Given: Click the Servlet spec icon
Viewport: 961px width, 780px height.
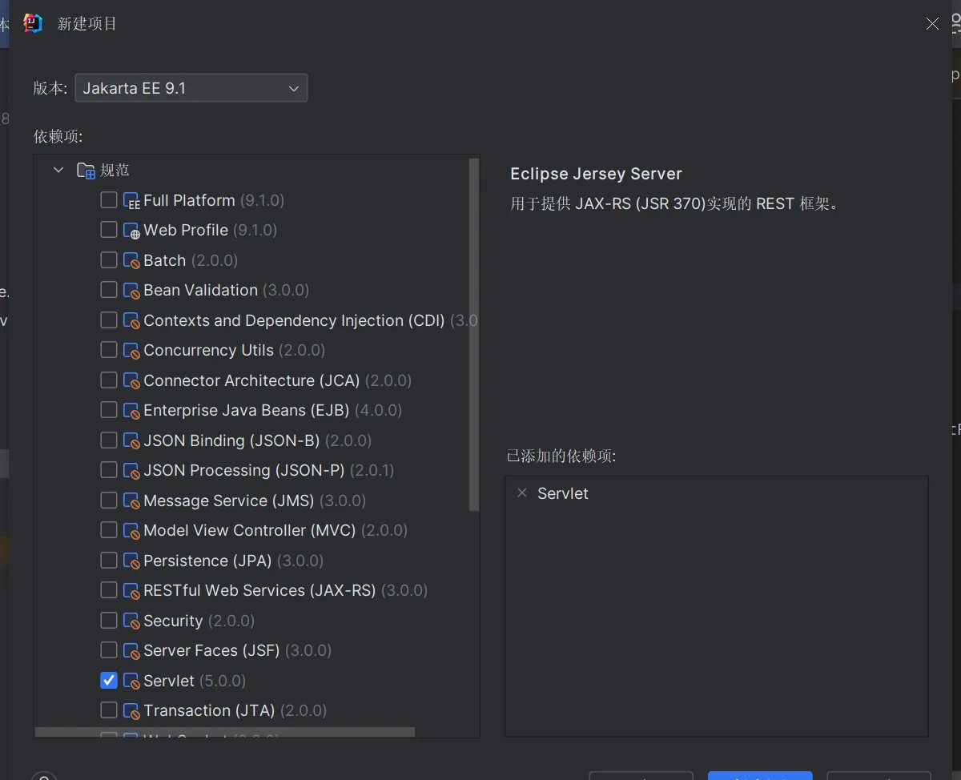Looking at the screenshot, I should tap(131, 681).
